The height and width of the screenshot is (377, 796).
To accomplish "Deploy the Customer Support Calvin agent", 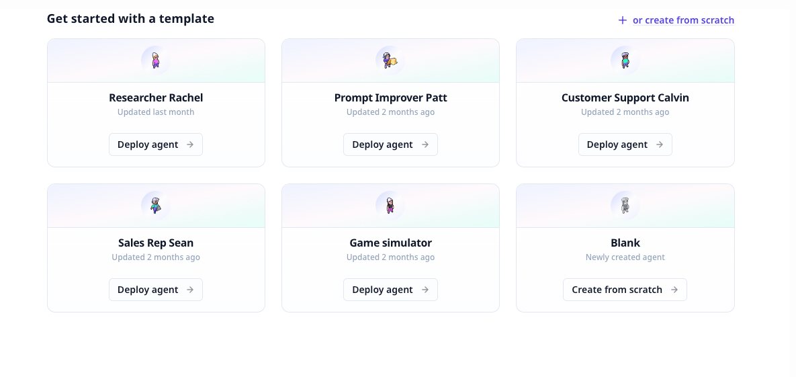I will coord(625,144).
